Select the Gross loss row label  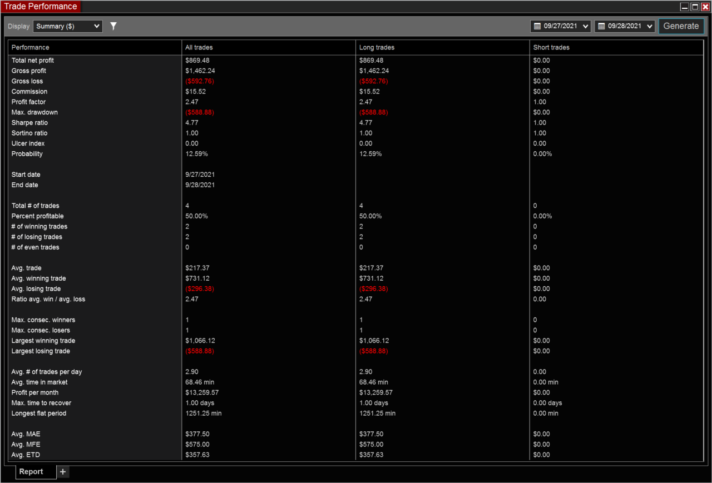(x=27, y=81)
